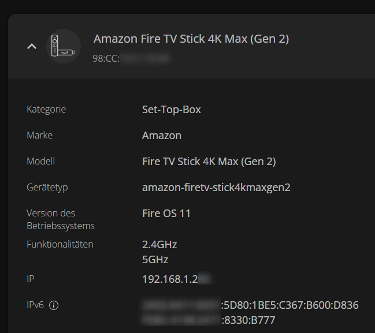375x333 pixels.
Task: Click the Version des Betriebssystems label
Action: pos(60,219)
